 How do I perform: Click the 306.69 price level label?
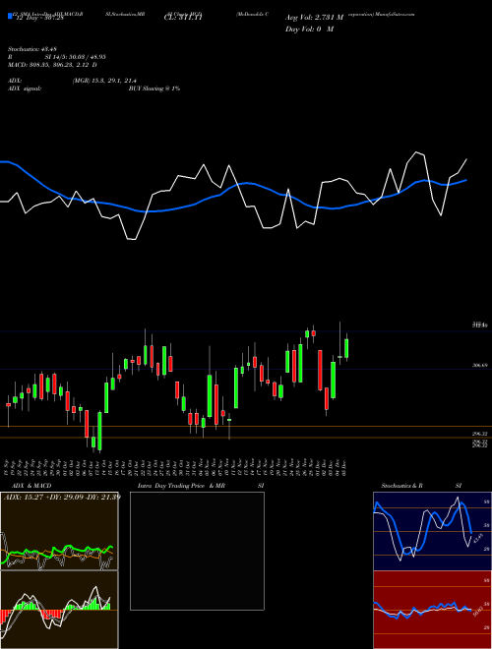479,366
